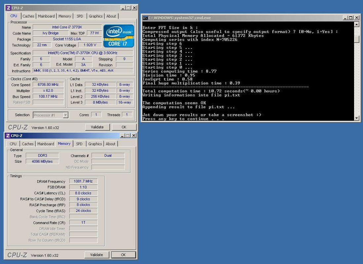Click the Specification field 'i7-3770K CPU @ 3.50GHz'
The width and height of the screenshot is (363, 264).
(83, 53)
